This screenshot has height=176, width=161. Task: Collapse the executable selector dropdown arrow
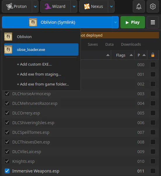pos(116,22)
